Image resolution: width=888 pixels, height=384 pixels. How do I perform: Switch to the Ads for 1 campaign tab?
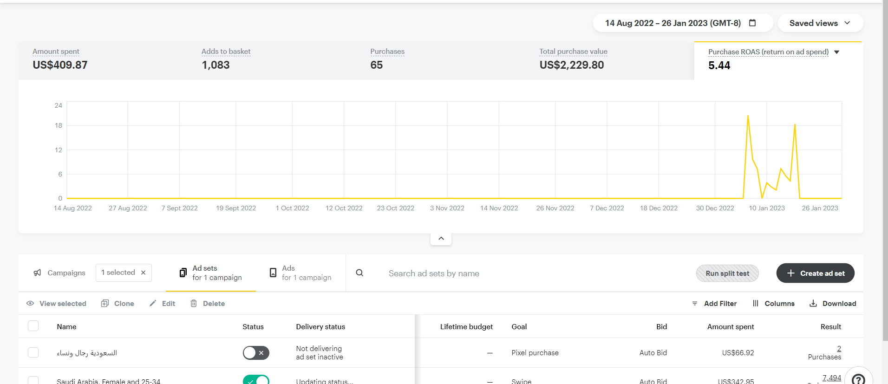(x=300, y=273)
